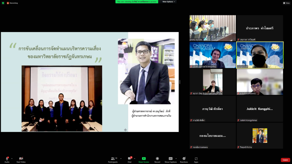Expand audio options arrow beside Audio
Screen dimensions: 292x164
coord(12,158)
